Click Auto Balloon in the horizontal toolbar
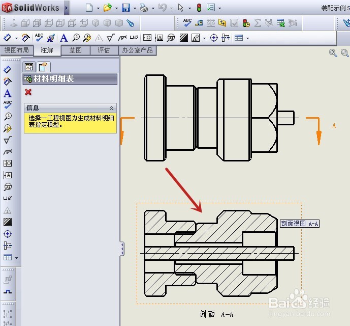This screenshot has width=350, height=326. coord(87,38)
